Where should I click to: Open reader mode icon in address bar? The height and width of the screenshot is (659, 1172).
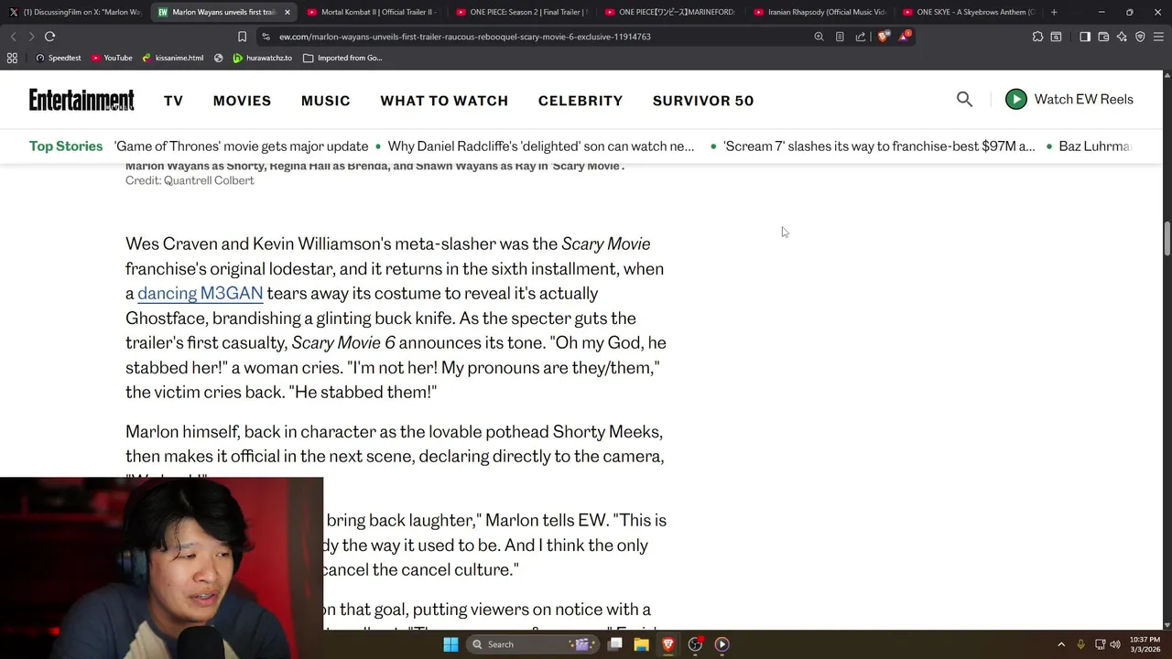(840, 37)
